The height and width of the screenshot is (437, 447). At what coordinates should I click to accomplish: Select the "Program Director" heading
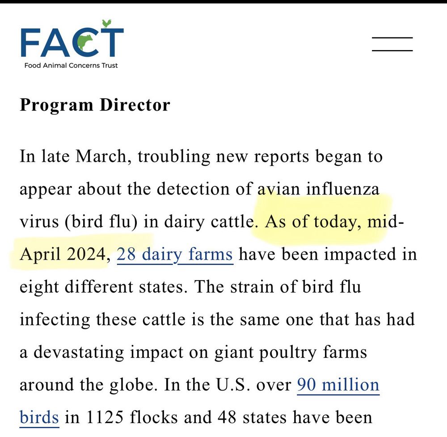click(95, 105)
